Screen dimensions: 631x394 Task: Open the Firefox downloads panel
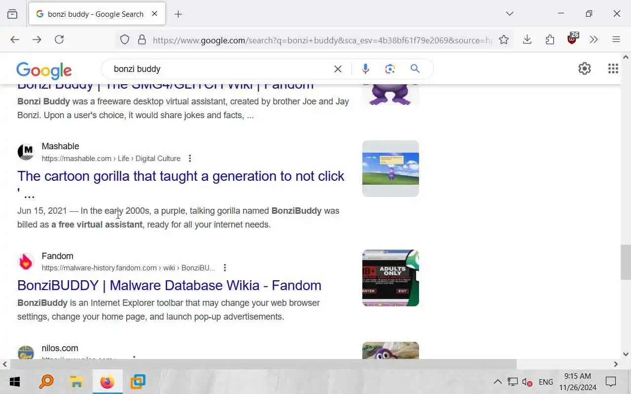(x=527, y=39)
